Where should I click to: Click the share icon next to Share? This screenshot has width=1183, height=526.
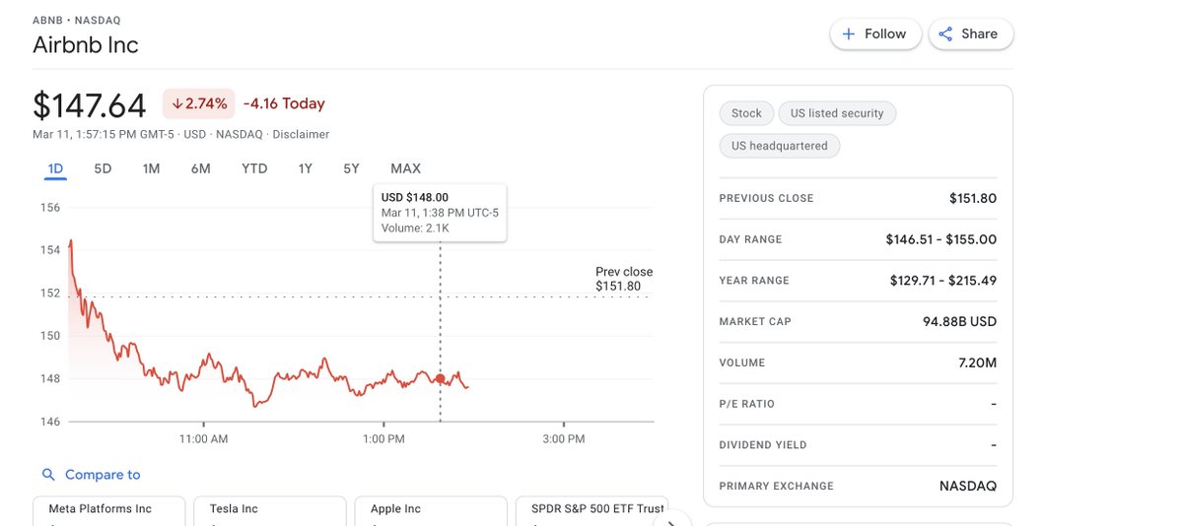click(x=945, y=33)
